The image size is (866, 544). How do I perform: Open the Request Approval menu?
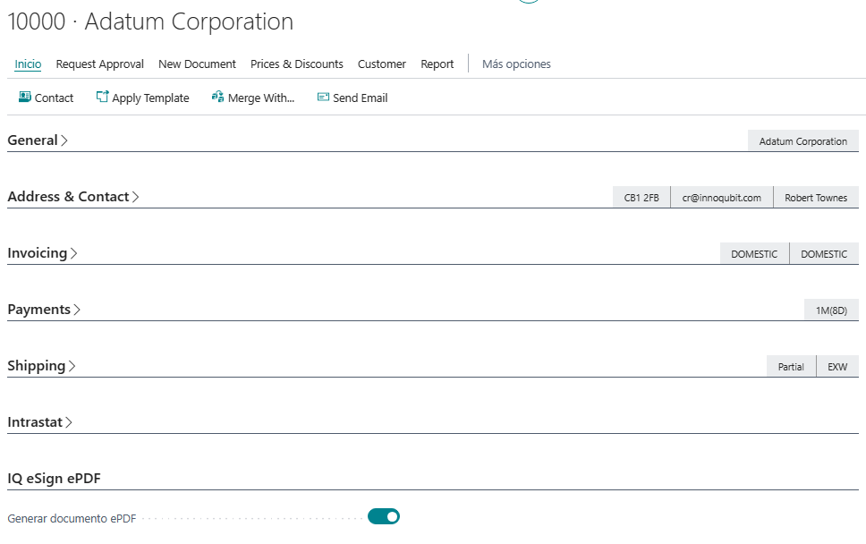coord(99,64)
